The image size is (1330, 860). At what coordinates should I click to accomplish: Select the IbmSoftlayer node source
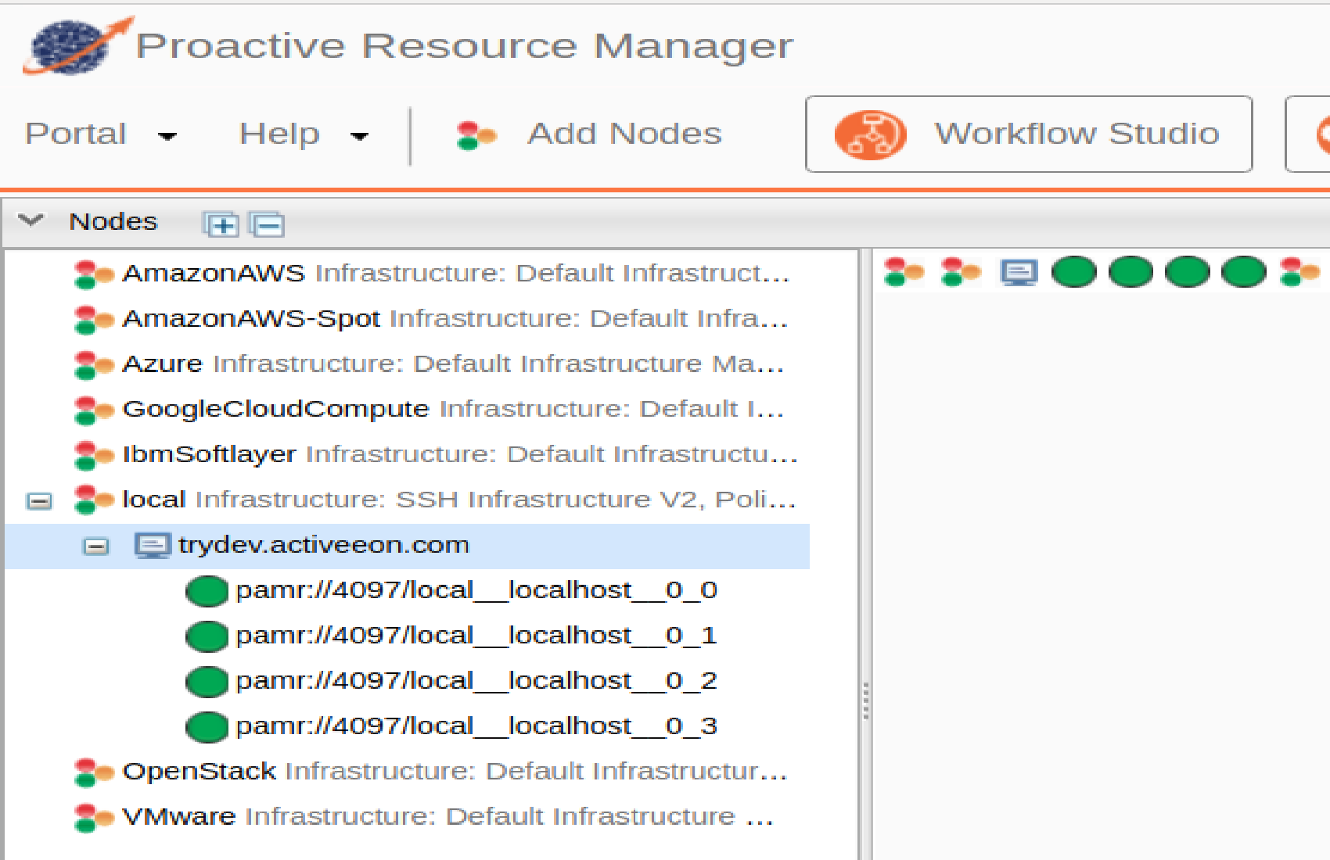(x=407, y=455)
